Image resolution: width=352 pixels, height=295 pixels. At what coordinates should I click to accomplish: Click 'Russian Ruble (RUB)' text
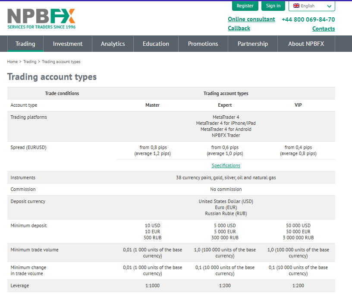(x=226, y=214)
